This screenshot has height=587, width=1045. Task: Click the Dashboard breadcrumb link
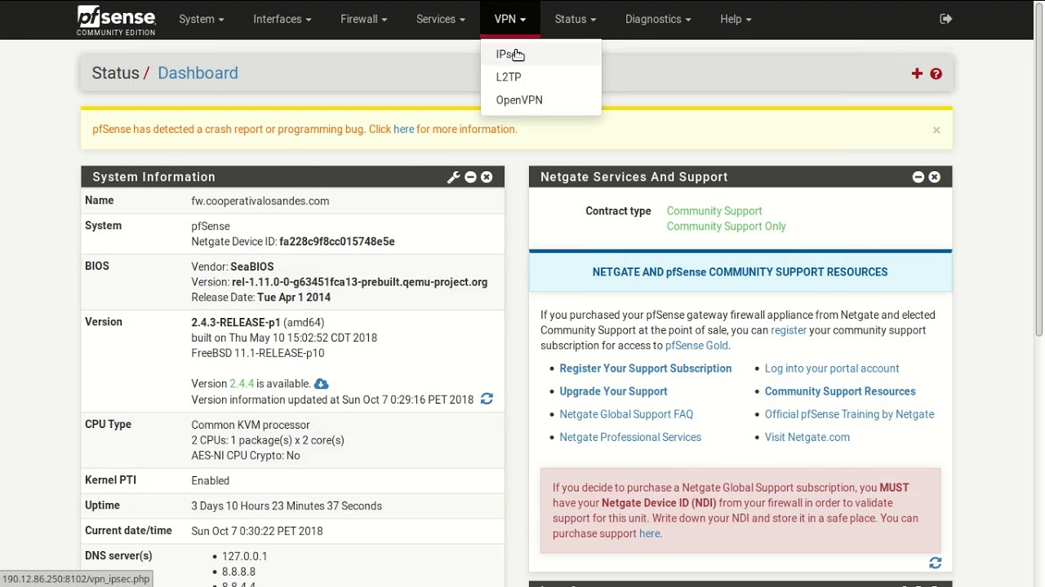point(198,73)
